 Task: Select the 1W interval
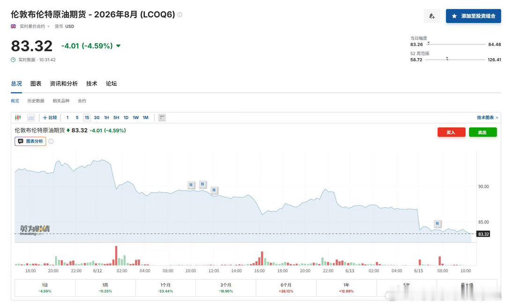136,117
